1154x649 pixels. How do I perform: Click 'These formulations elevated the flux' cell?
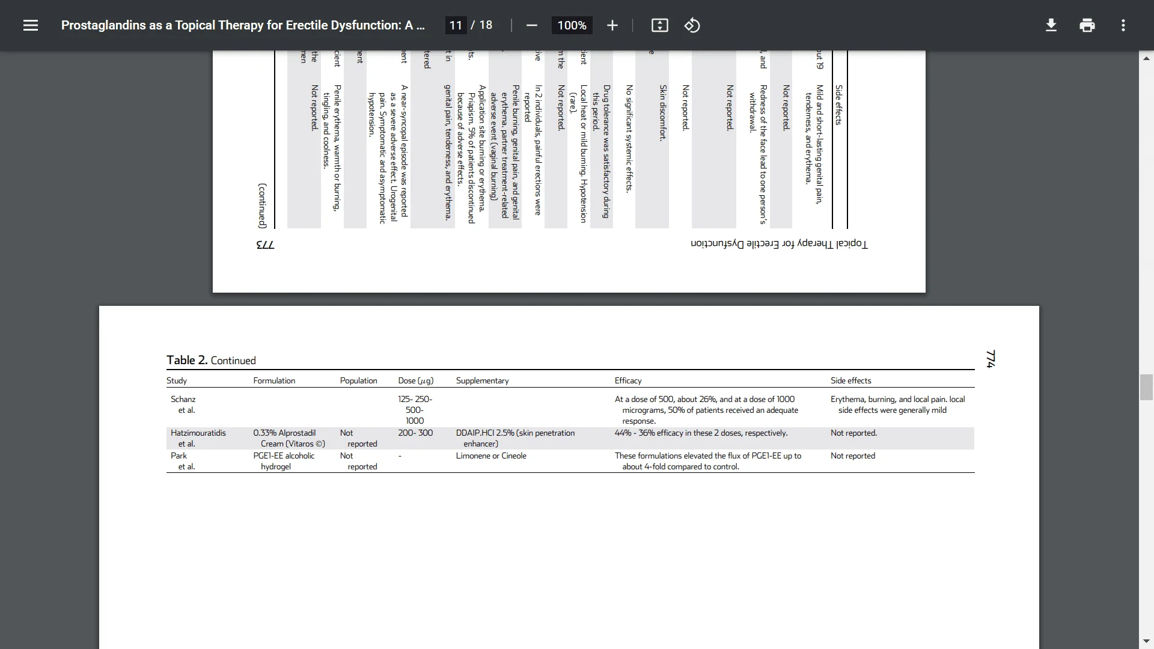click(x=708, y=461)
